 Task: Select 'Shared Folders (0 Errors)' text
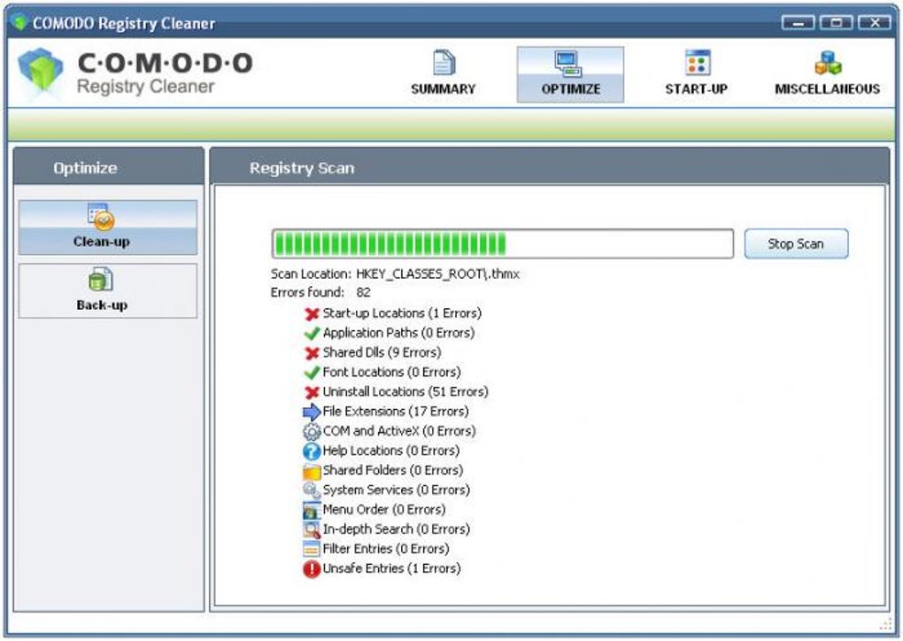tap(393, 470)
